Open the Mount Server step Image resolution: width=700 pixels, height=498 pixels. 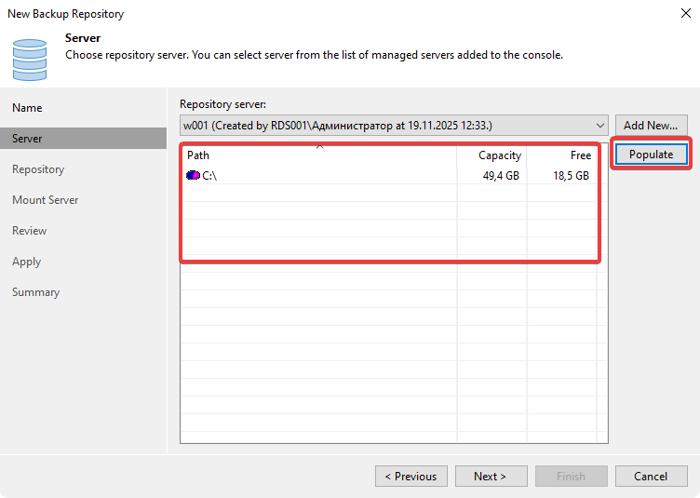pyautogui.click(x=45, y=200)
